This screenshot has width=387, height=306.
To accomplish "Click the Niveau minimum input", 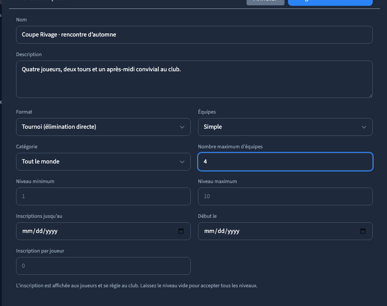I will (x=103, y=196).
